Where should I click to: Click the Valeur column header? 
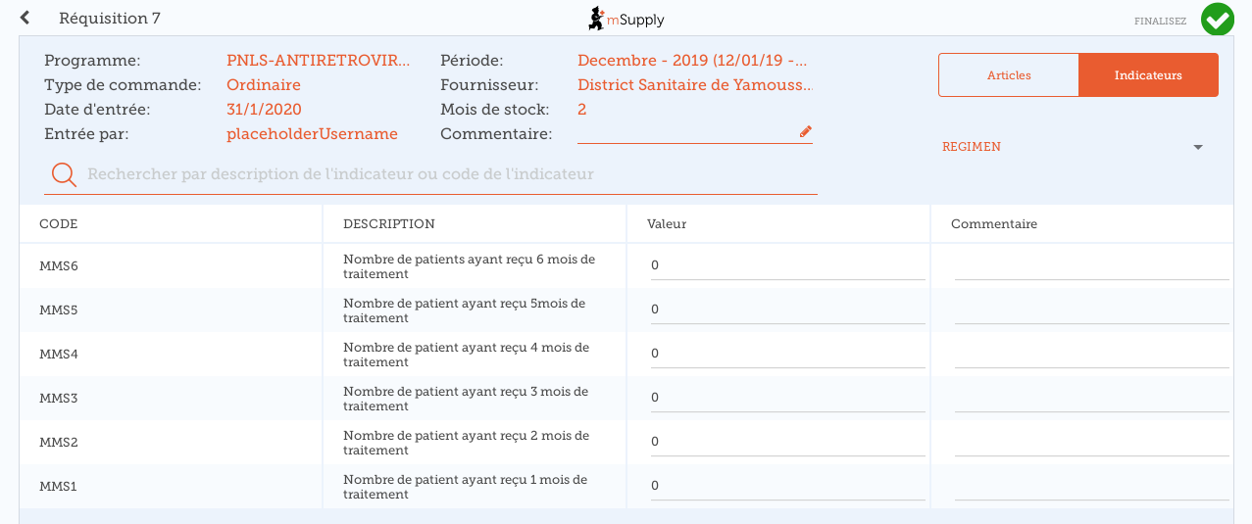(x=667, y=224)
